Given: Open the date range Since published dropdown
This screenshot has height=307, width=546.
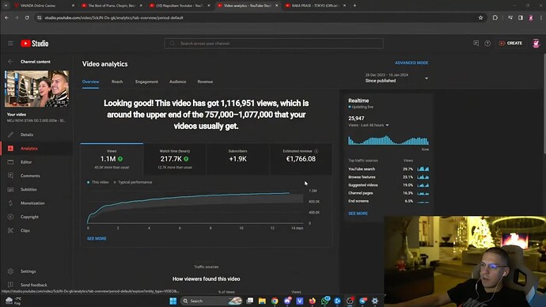Looking at the screenshot, I should click(x=396, y=78).
